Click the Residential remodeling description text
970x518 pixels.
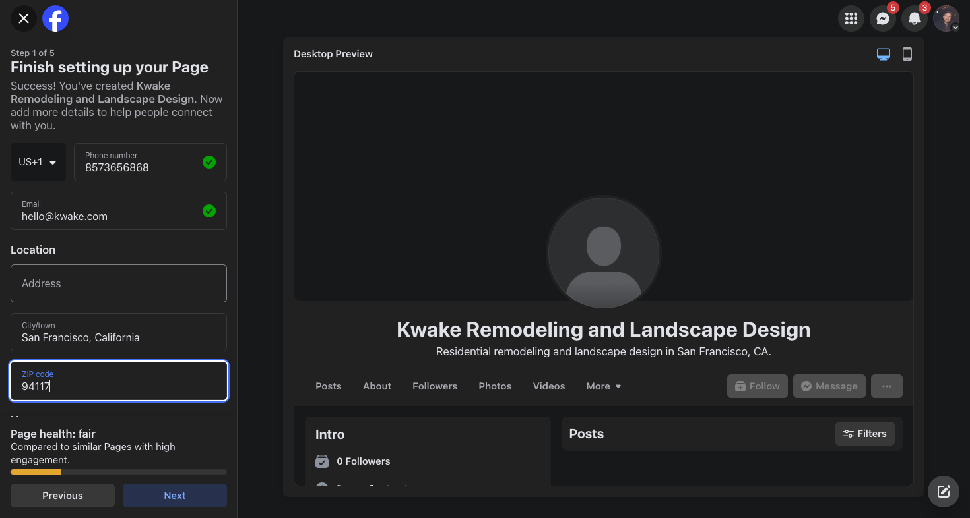pos(604,352)
